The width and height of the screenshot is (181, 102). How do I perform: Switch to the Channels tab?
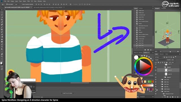161,54
